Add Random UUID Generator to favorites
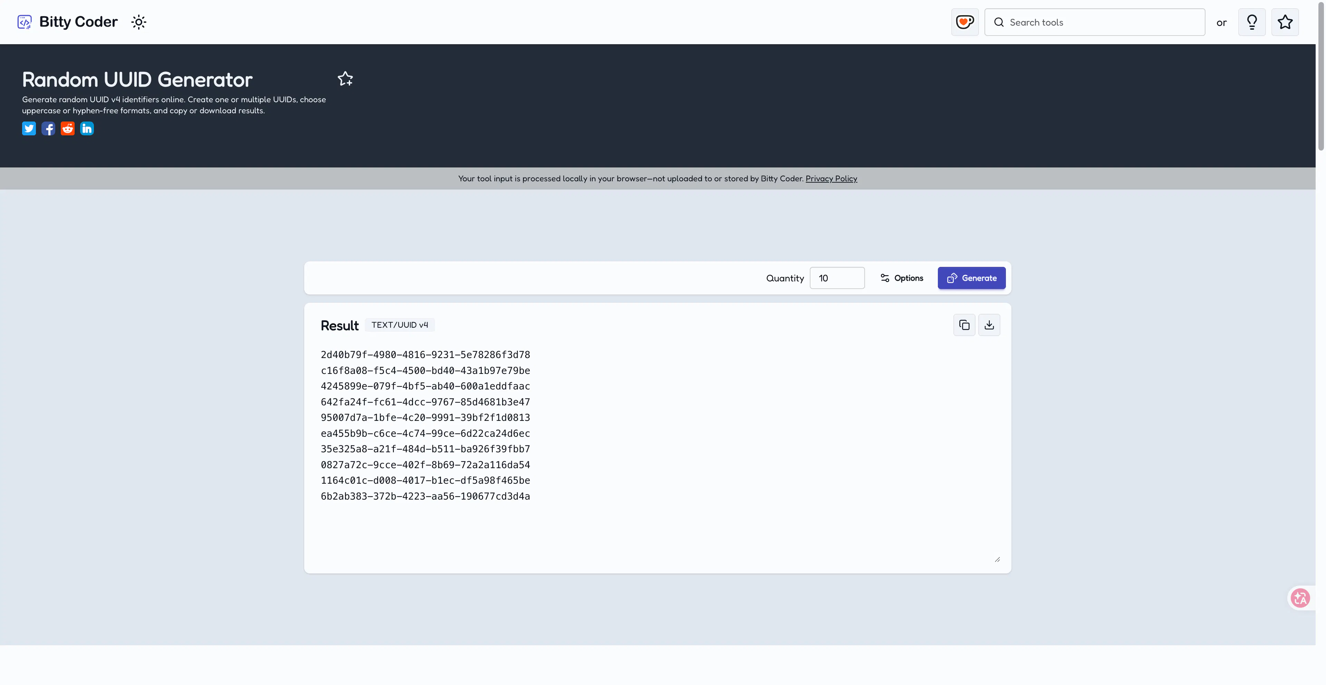Screen dimensions: 1326x685 point(345,78)
